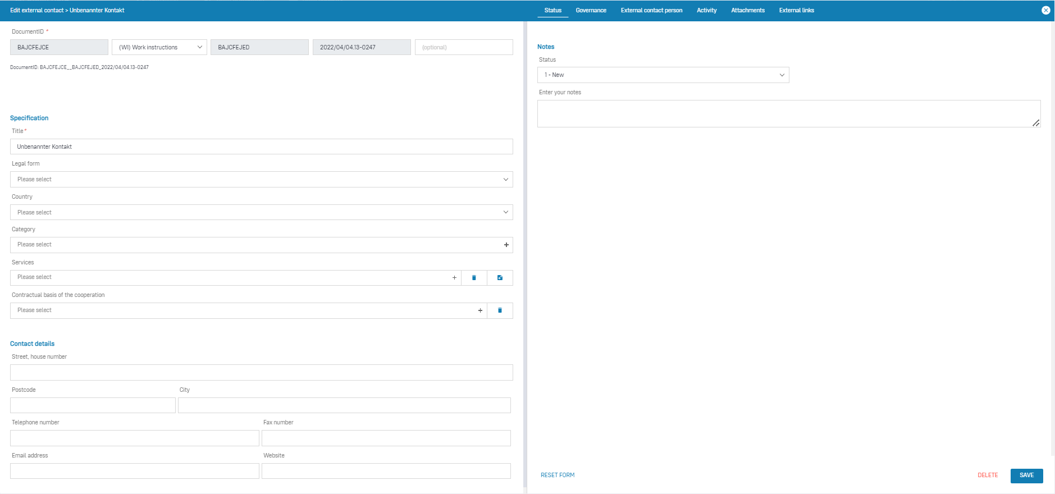Close the Edit external contact dialog

(x=1045, y=10)
